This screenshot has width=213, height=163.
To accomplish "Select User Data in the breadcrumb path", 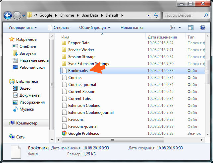I will pos(90,15).
